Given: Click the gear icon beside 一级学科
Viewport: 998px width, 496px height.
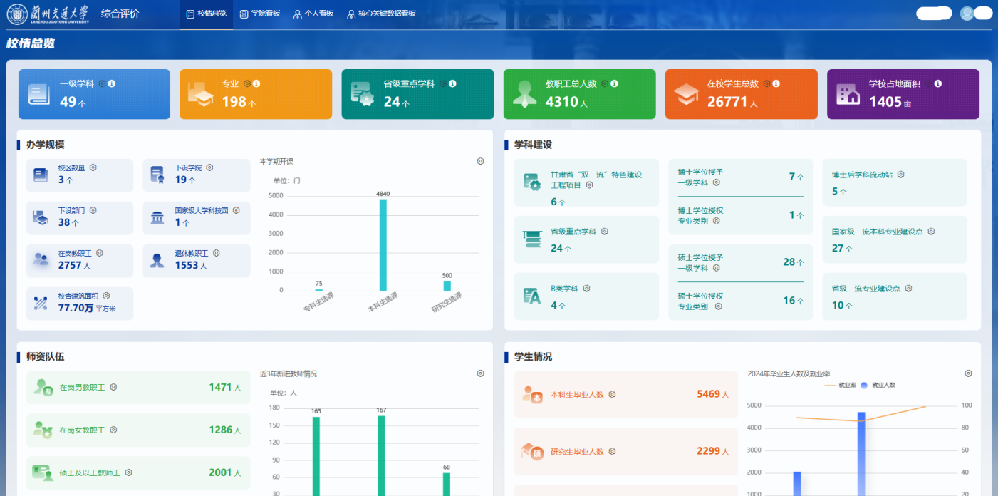Looking at the screenshot, I should [x=103, y=83].
